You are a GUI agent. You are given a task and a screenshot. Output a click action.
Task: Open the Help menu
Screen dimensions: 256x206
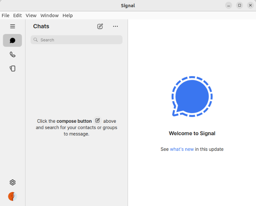point(68,16)
